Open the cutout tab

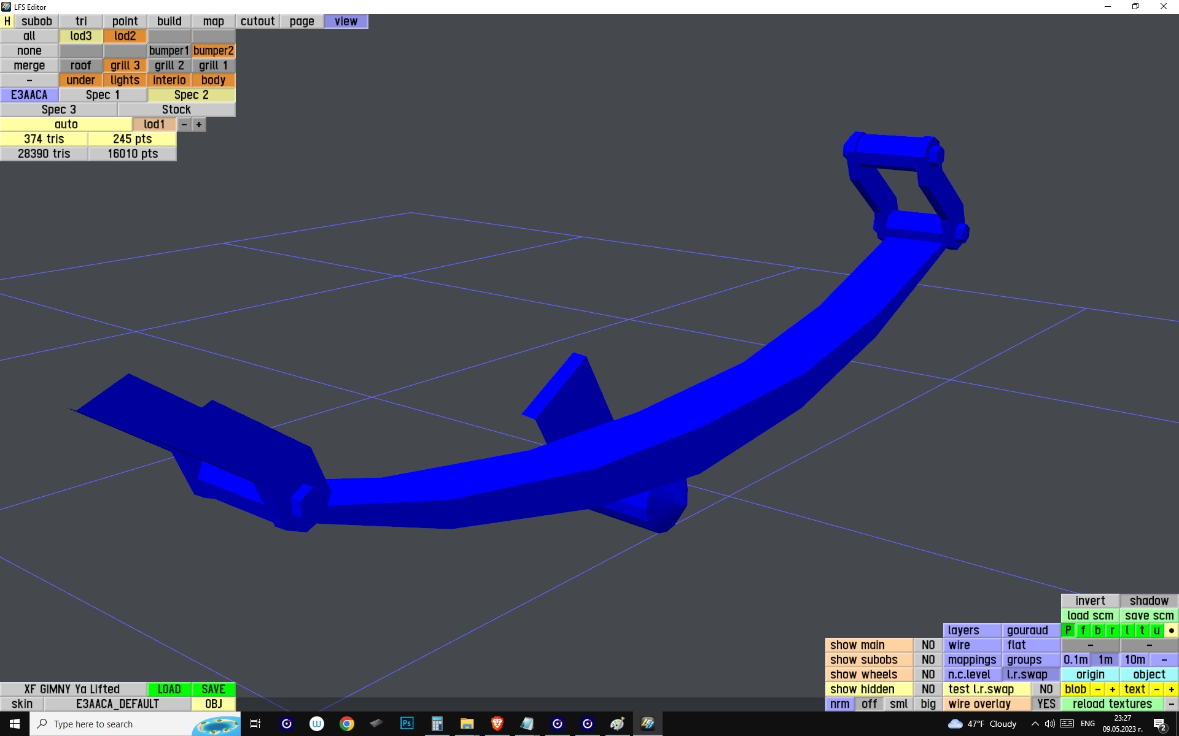pyautogui.click(x=257, y=21)
